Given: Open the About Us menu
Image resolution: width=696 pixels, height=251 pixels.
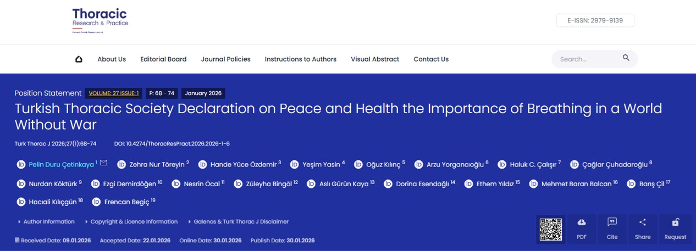Looking at the screenshot, I should coord(112,59).
